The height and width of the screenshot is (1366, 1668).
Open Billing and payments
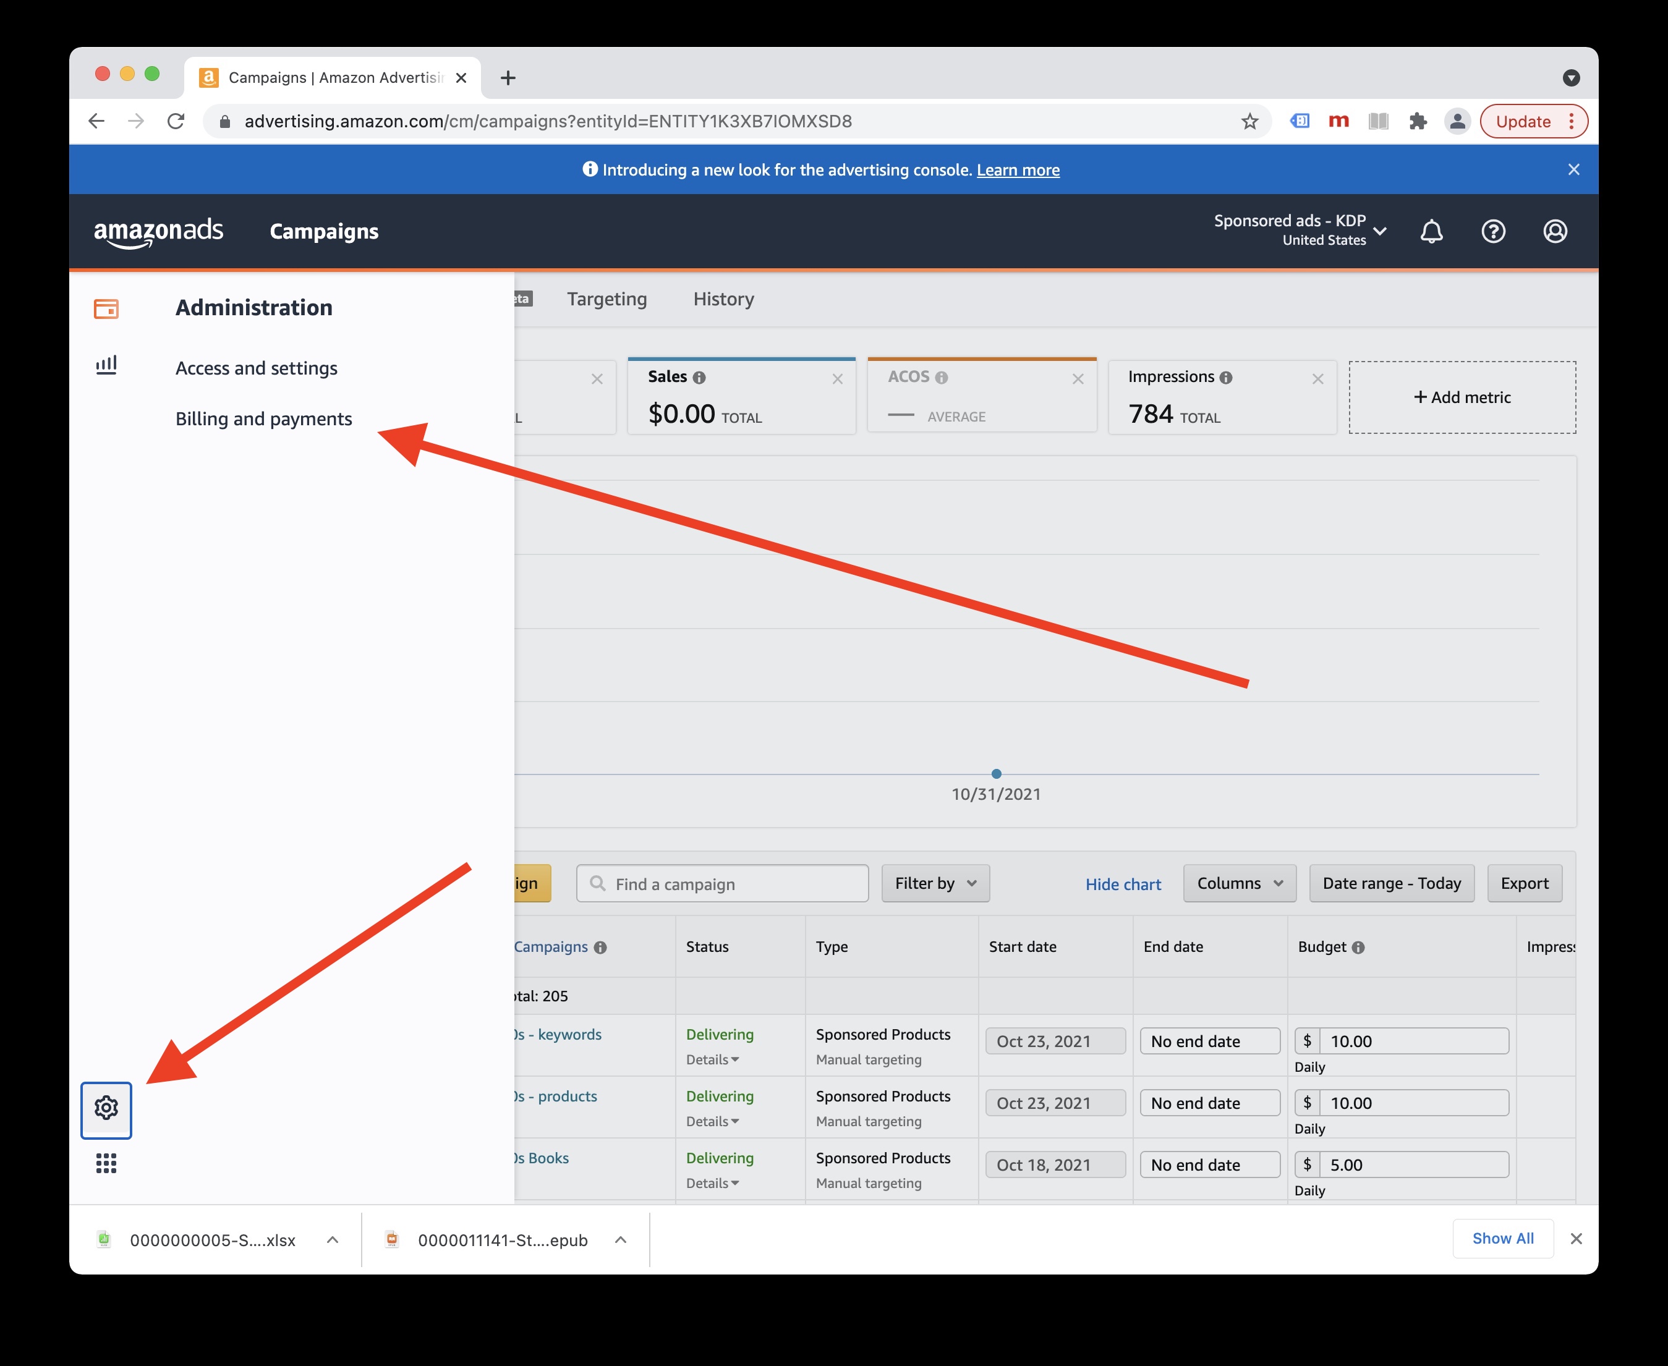pos(264,418)
